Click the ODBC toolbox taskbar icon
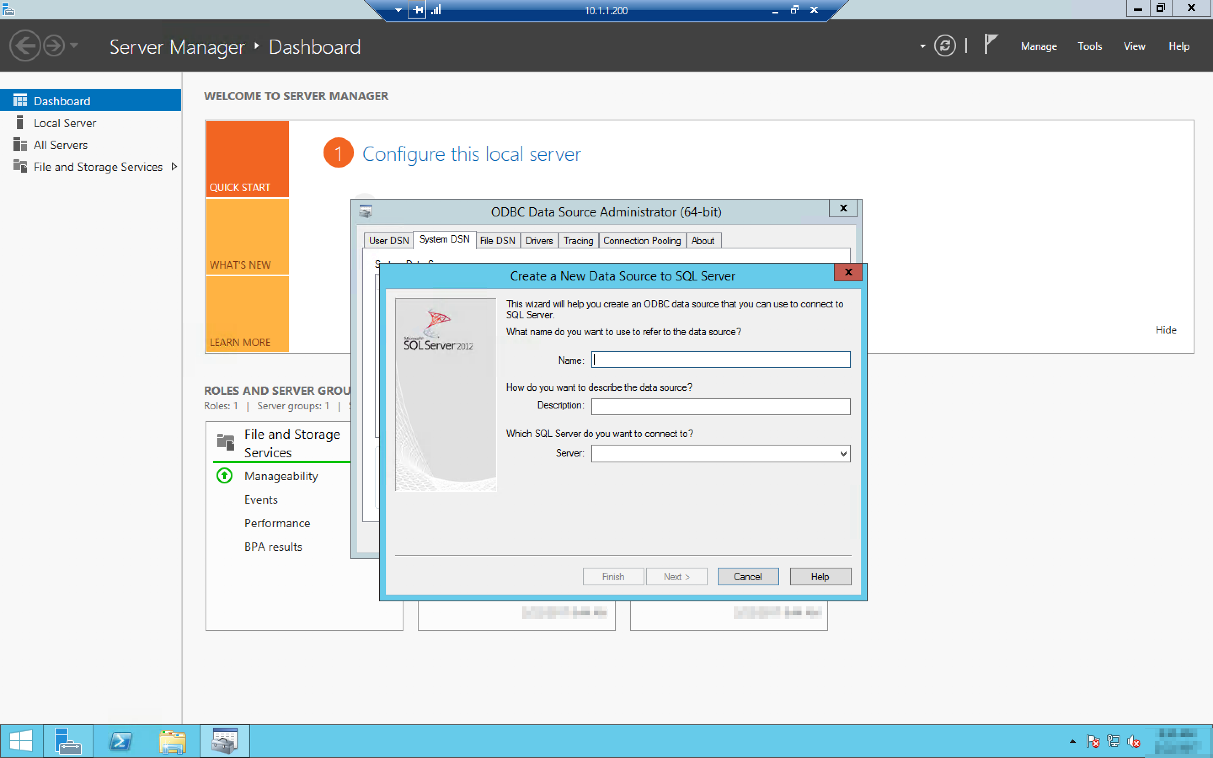Image resolution: width=1213 pixels, height=758 pixels. click(x=224, y=741)
